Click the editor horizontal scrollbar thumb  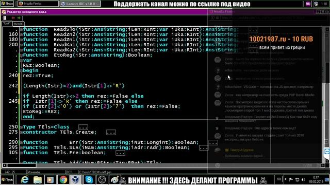[x=22, y=165]
